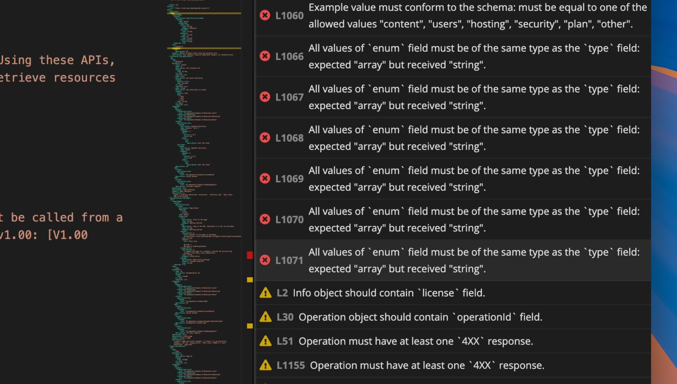Screen dimensions: 677x384
Task: Click the error icon beside L1071
Action: (265, 260)
